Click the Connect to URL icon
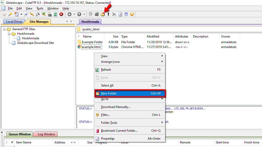262x147 pixels. pos(50,14)
